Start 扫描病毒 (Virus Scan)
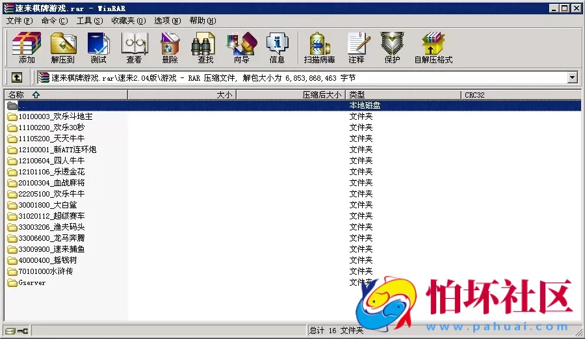Screen dimensions: 585x339 319,47
